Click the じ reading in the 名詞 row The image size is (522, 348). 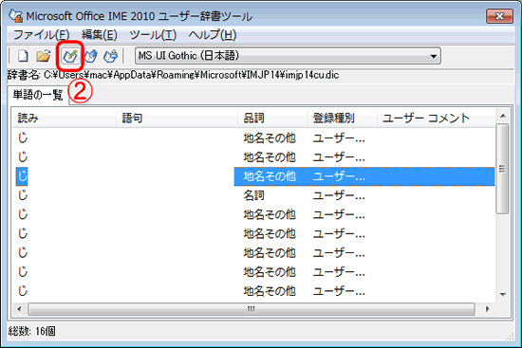(x=23, y=195)
